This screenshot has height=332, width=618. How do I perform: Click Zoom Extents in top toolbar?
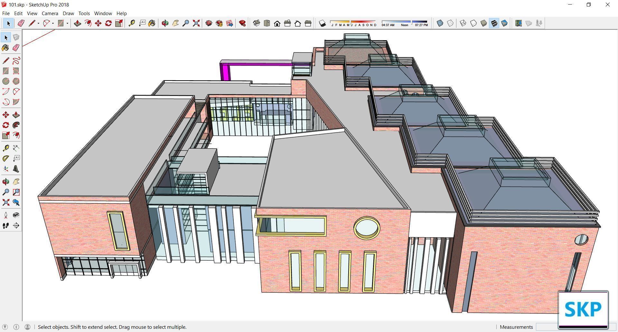click(196, 23)
